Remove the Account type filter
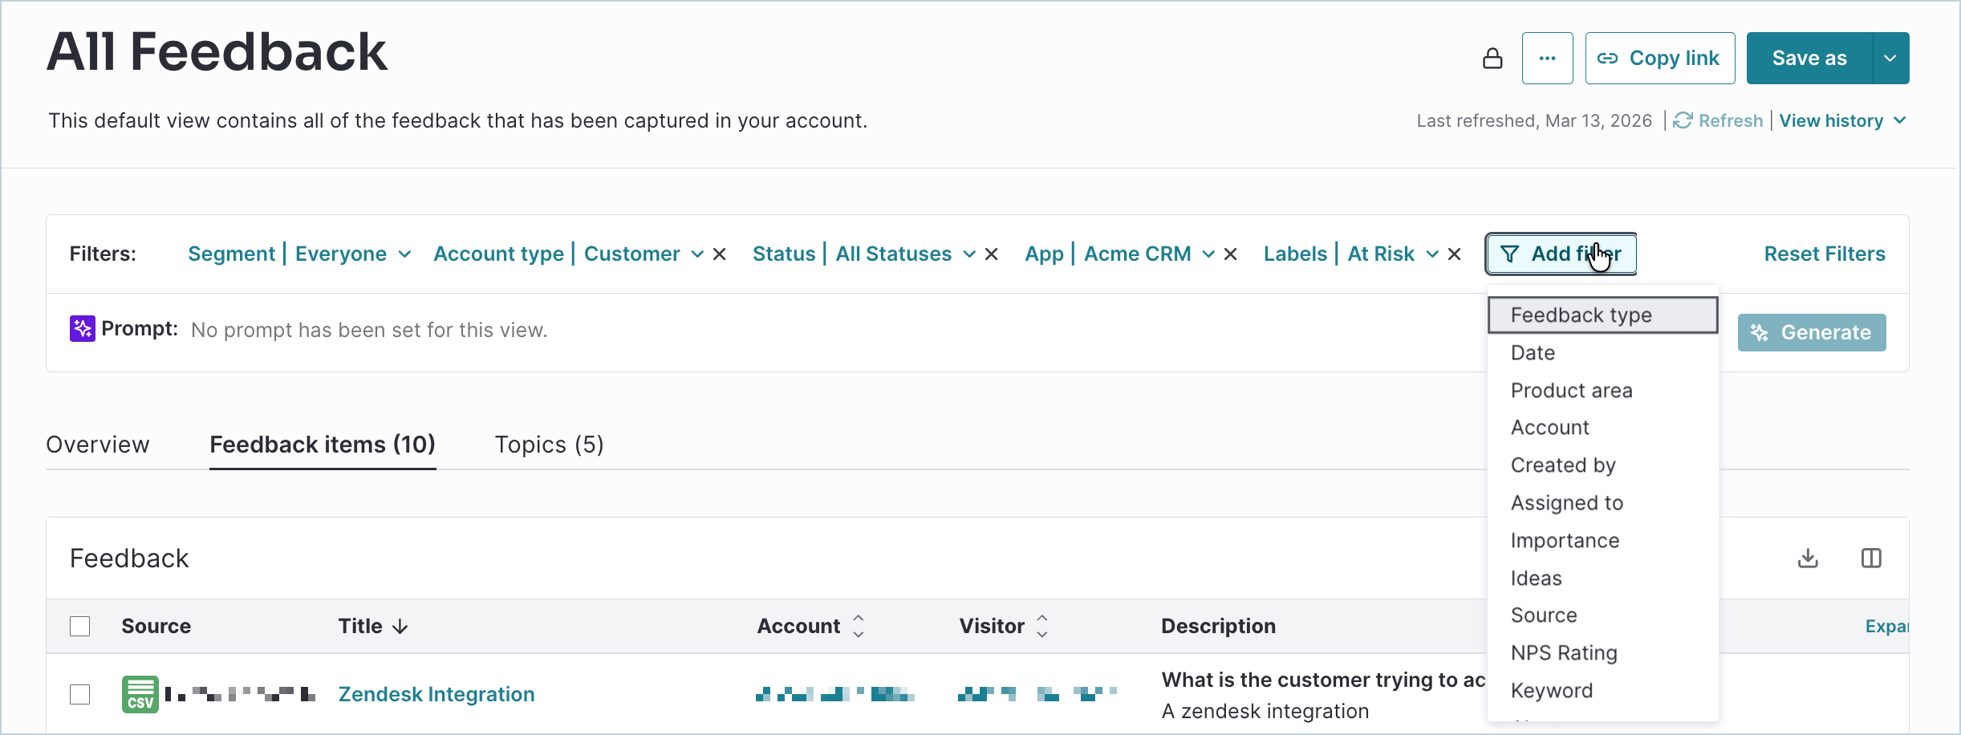Viewport: 1961px width, 735px height. 720,254
